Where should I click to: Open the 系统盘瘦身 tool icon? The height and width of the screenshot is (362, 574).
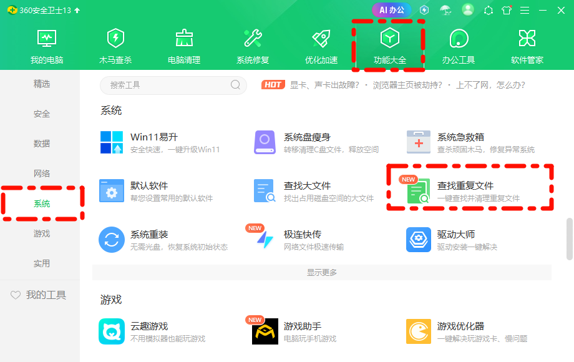pos(265,142)
